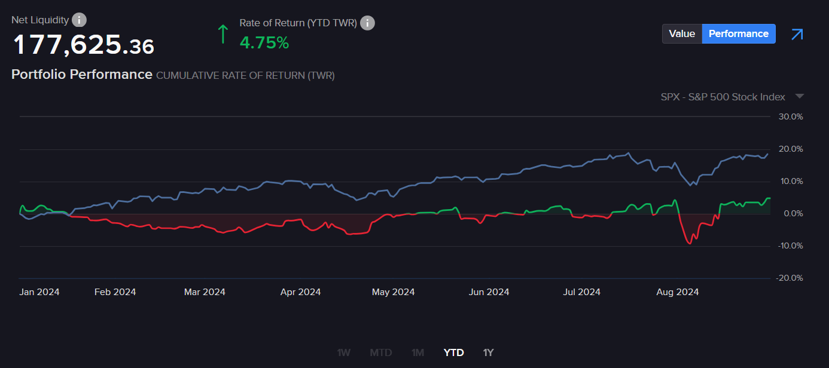Expand the benchmark dropdown caret
Screen dimensions: 829x368
tap(799, 97)
